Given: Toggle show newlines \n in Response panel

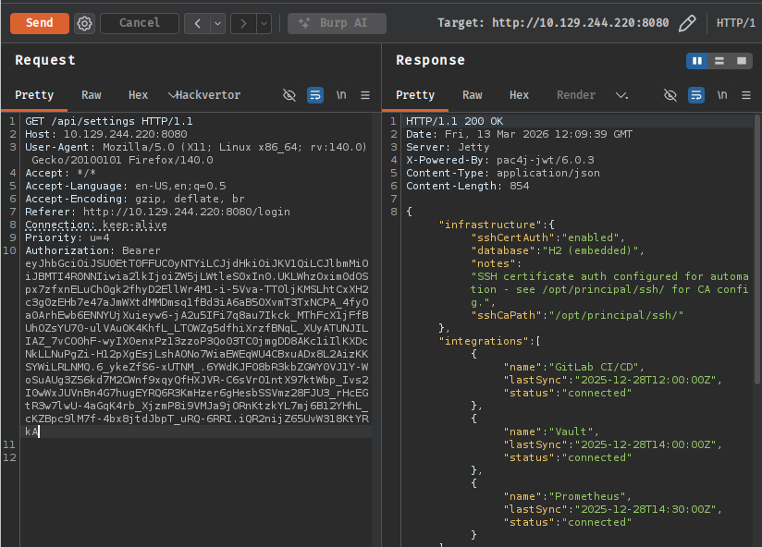Looking at the screenshot, I should (x=722, y=95).
